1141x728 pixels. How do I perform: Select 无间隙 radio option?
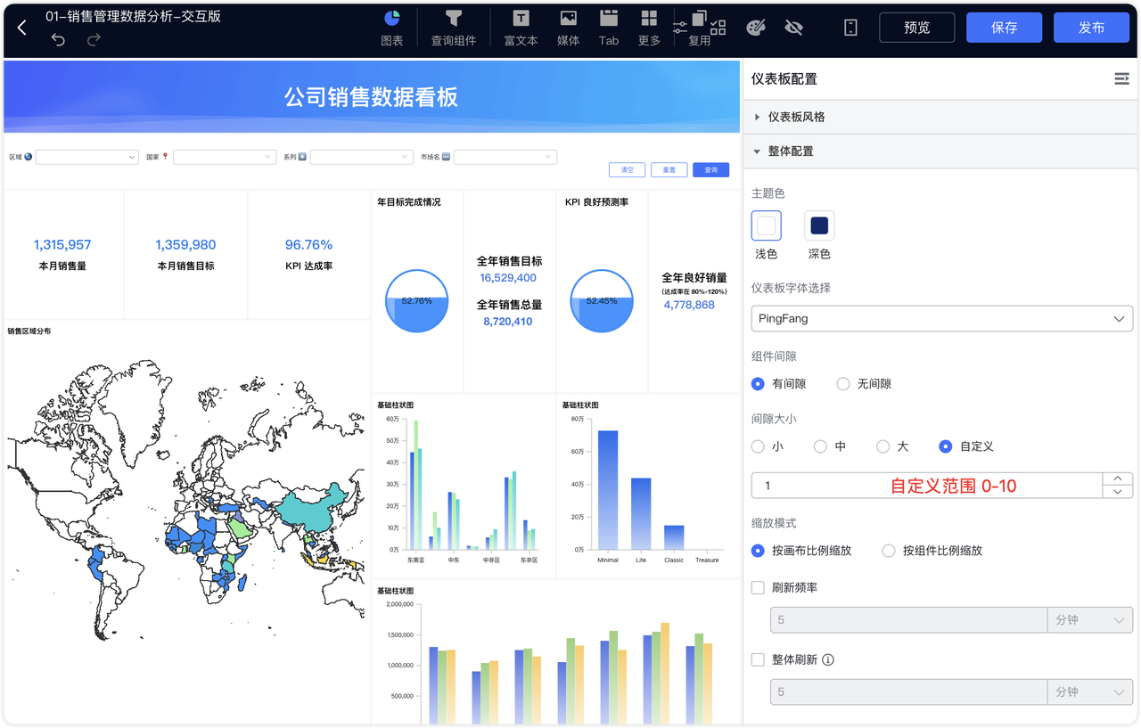click(x=864, y=384)
